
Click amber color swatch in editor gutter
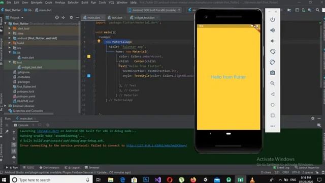(89, 56)
